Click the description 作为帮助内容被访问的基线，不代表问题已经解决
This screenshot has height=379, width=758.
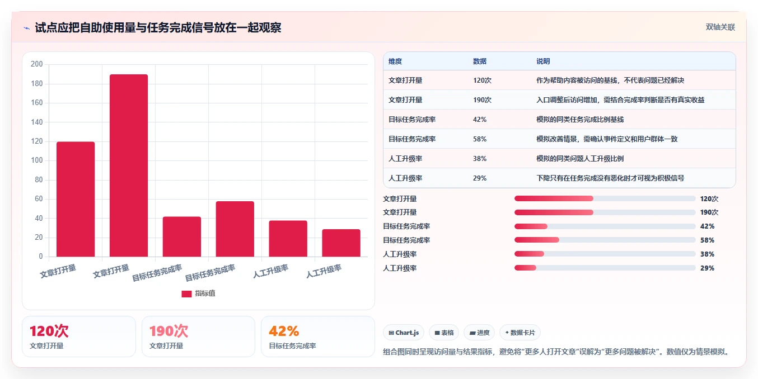click(610, 80)
